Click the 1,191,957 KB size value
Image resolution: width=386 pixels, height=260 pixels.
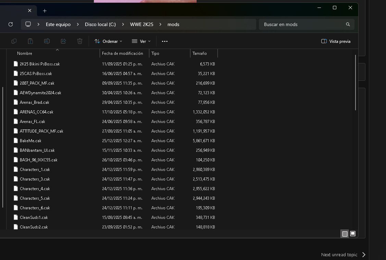pos(204,131)
